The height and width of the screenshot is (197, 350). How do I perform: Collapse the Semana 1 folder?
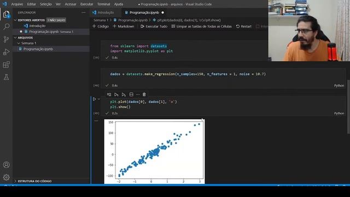pos(19,43)
